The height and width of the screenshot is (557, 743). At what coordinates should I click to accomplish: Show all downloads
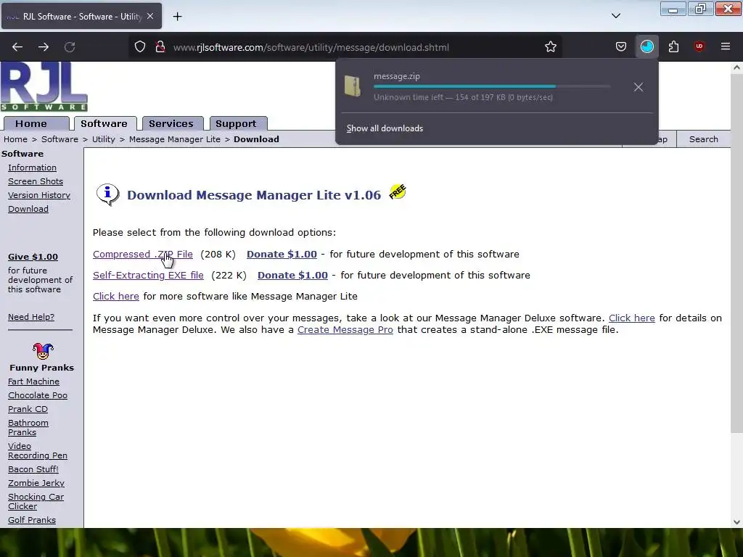click(x=385, y=128)
